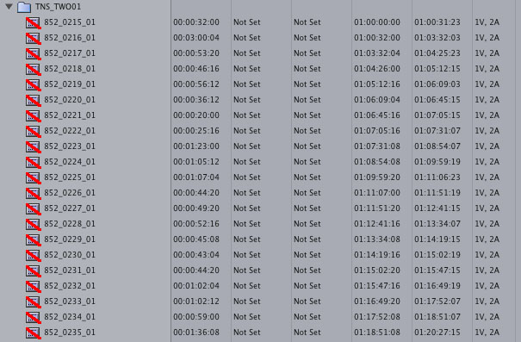This screenshot has width=521, height=342.
Task: Click media start 01:11:07:00 cell
Action: coord(377,193)
